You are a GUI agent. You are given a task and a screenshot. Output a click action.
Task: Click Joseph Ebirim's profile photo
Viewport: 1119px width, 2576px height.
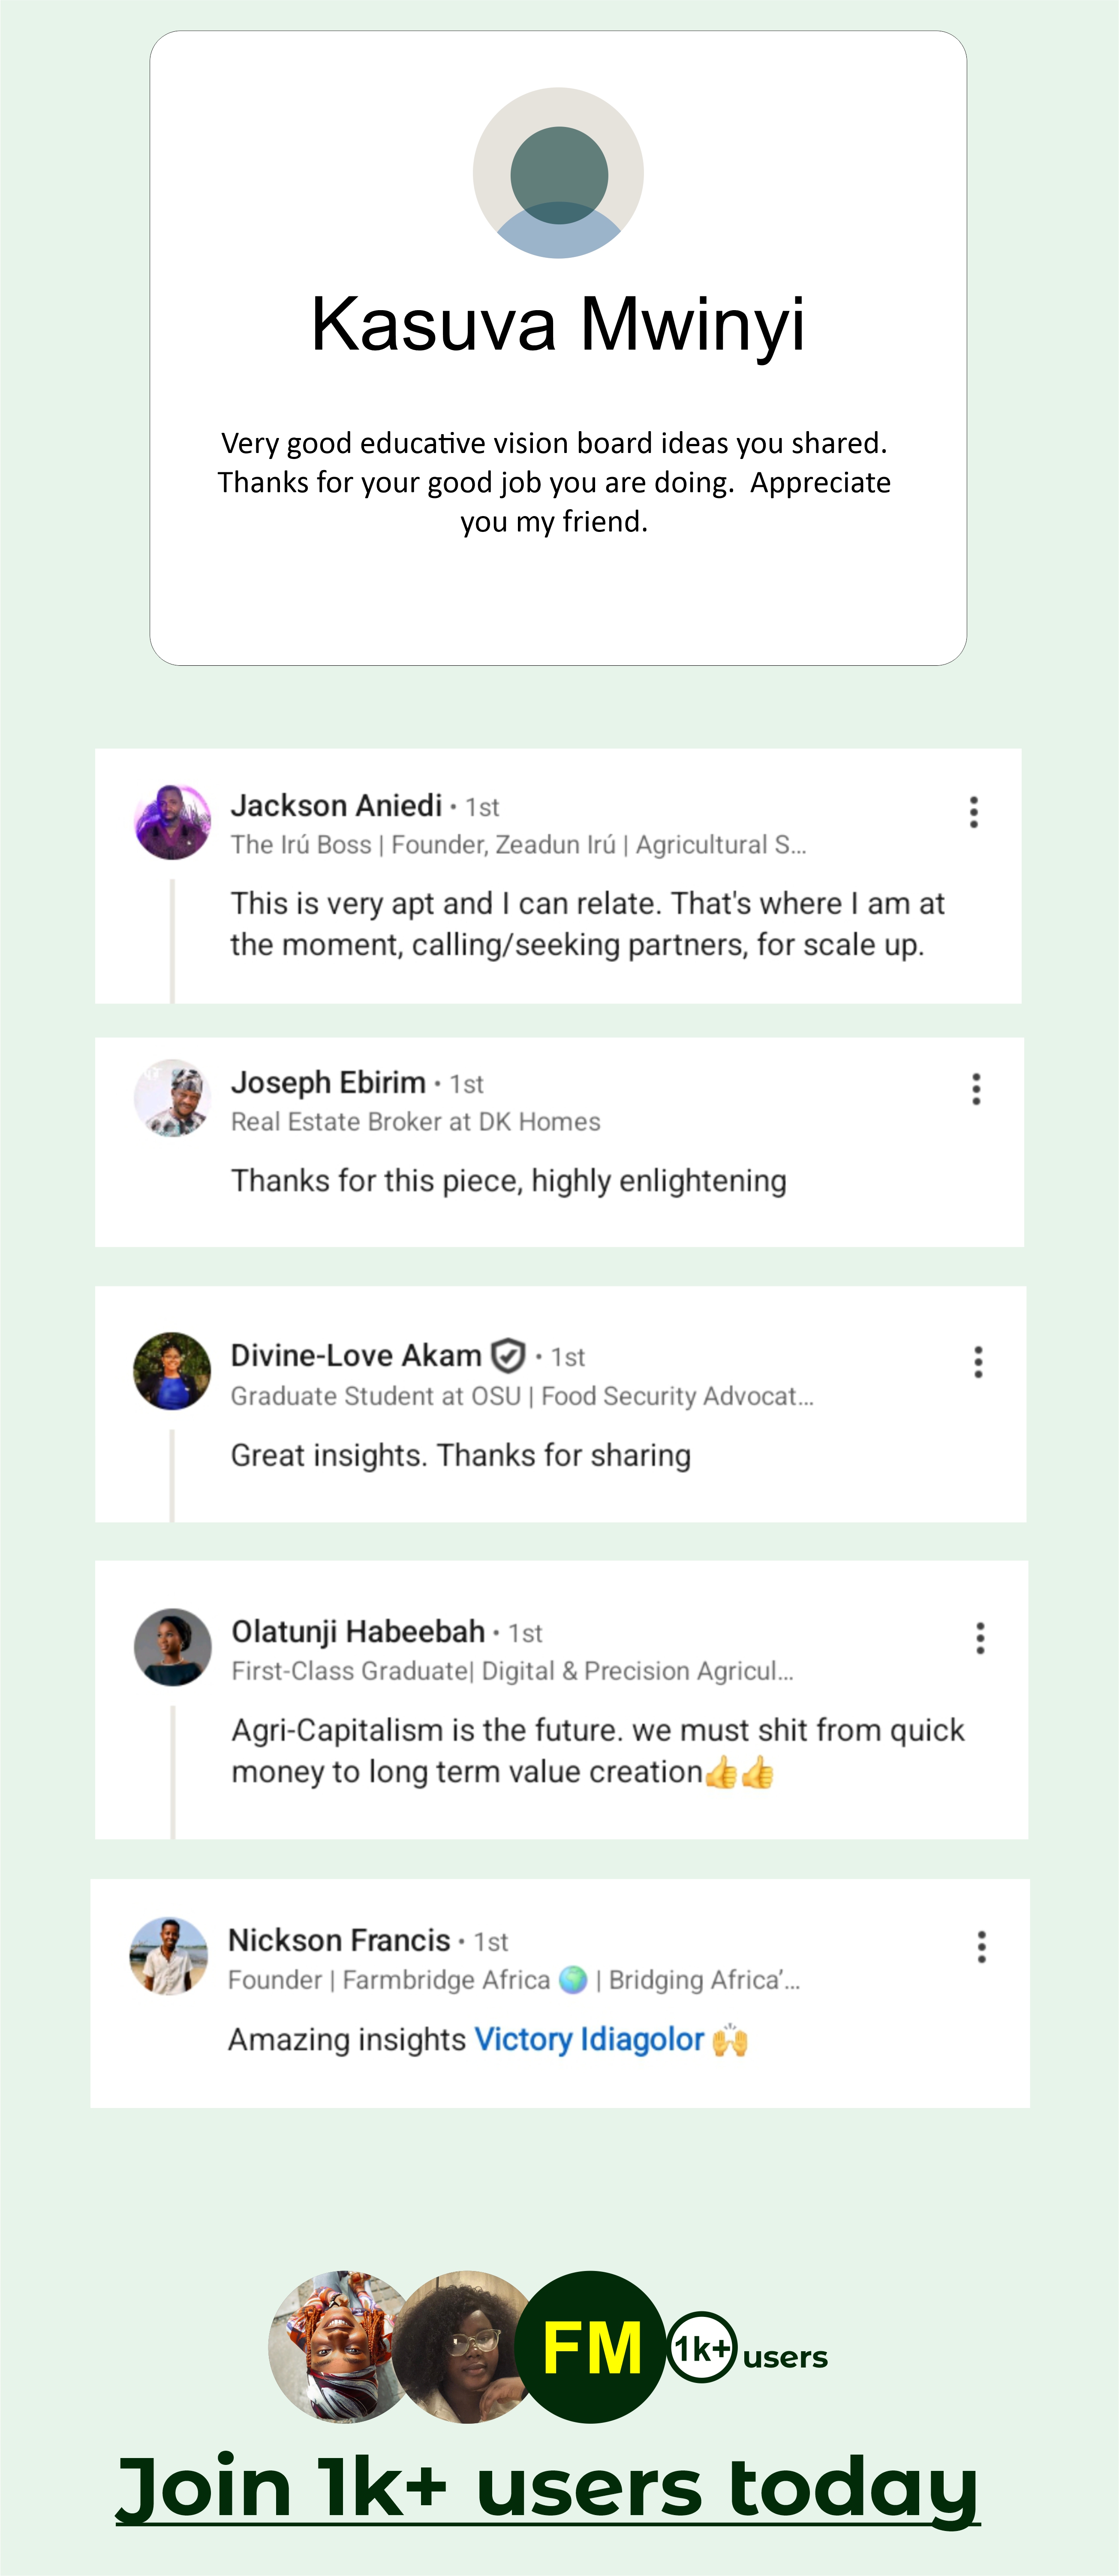coord(173,1098)
